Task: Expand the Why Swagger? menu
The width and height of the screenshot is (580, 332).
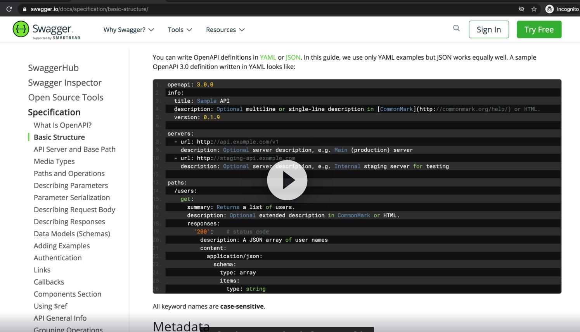Action: [x=128, y=30]
